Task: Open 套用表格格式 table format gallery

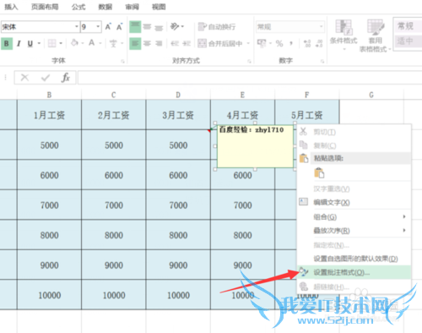Action: [376, 35]
